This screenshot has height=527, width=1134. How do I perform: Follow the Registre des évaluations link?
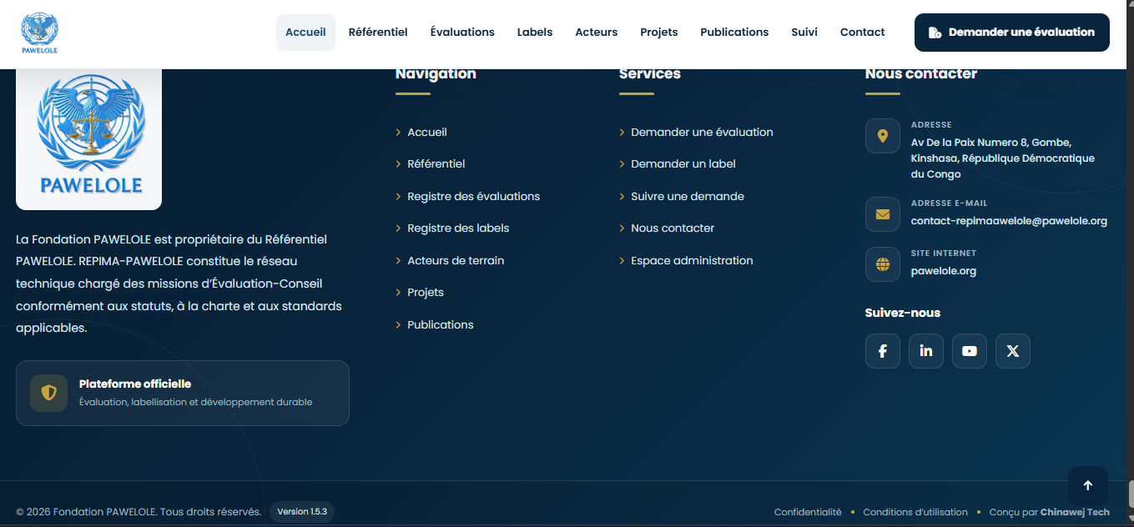474,197
